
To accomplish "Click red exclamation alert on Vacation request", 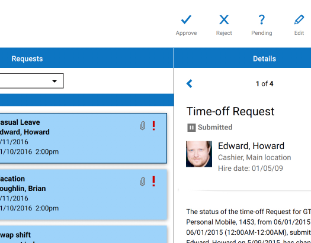I will click(x=153, y=182).
